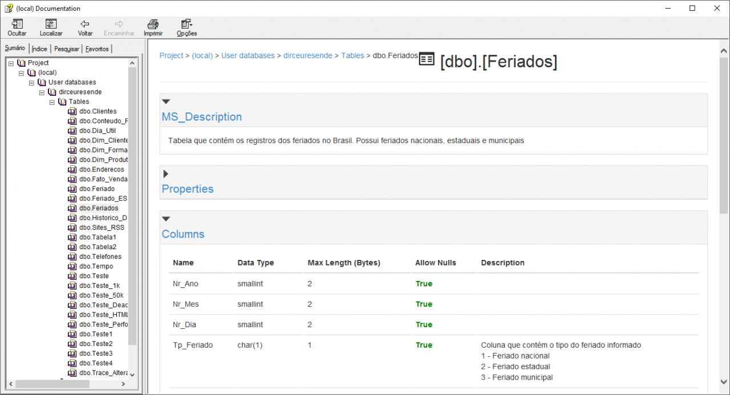Click the dbo.Feriados table icon in the tree
The image size is (730, 395).
point(72,208)
